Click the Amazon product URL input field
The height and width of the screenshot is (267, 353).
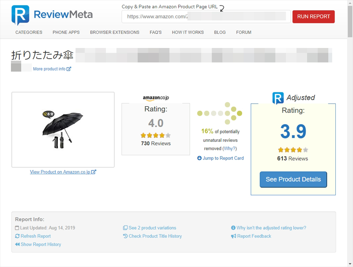206,17
